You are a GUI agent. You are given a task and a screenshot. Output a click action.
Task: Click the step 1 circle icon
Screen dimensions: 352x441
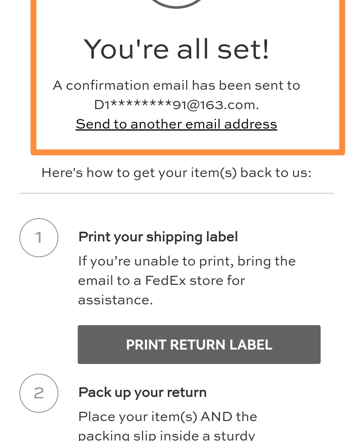[x=39, y=238]
